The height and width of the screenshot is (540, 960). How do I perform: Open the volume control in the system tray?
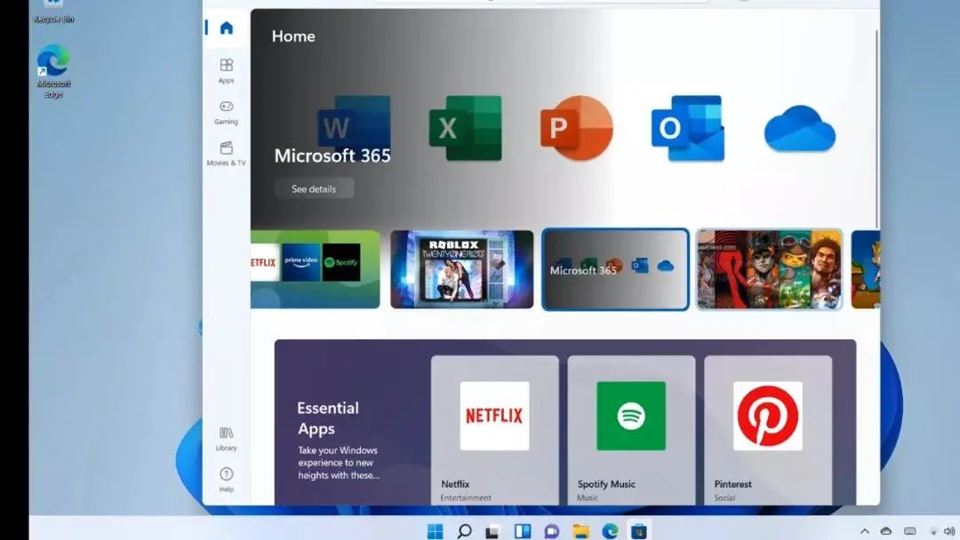click(x=948, y=530)
